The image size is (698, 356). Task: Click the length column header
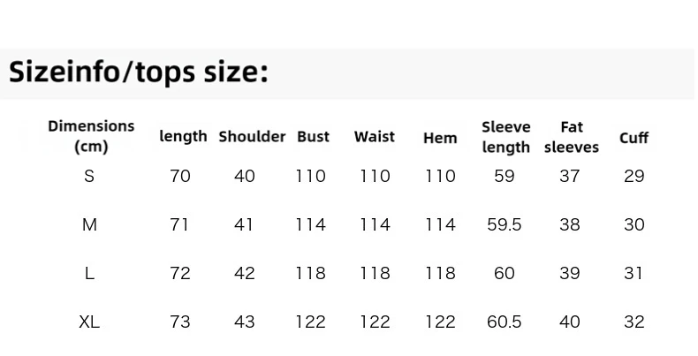tap(184, 136)
